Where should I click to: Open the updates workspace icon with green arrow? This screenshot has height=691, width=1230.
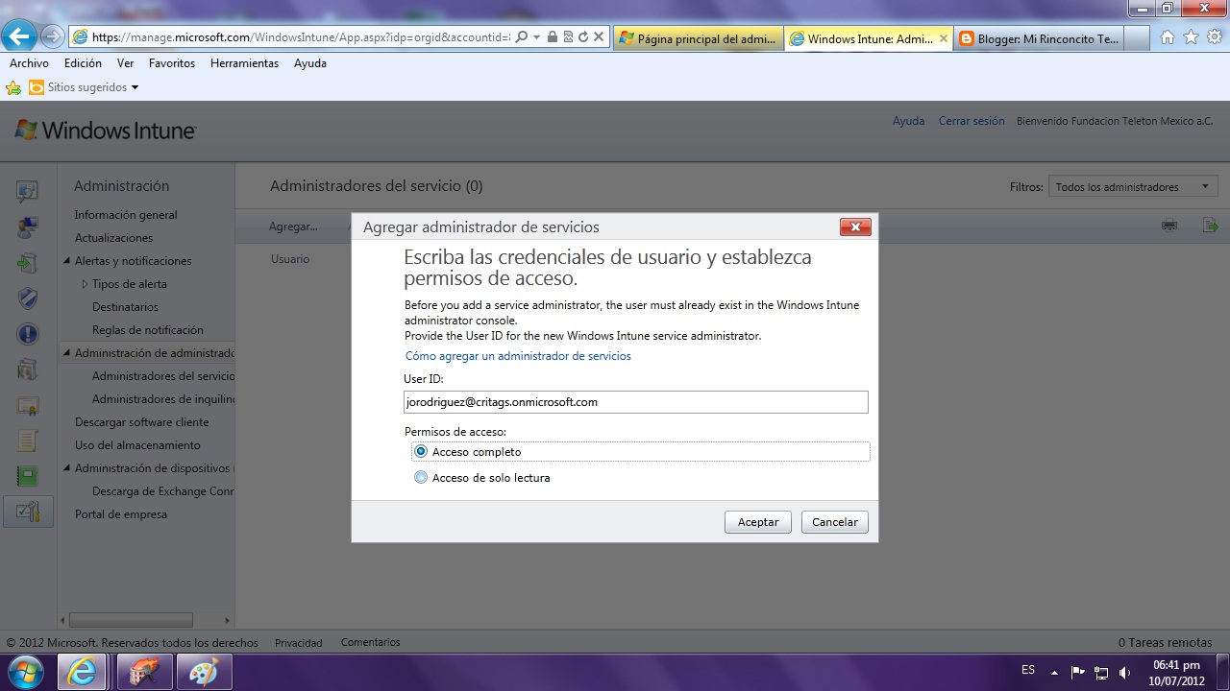pyautogui.click(x=28, y=263)
